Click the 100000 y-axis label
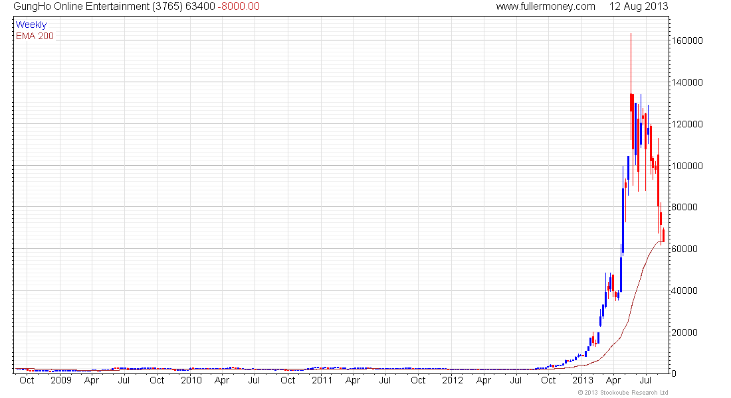 coord(686,166)
